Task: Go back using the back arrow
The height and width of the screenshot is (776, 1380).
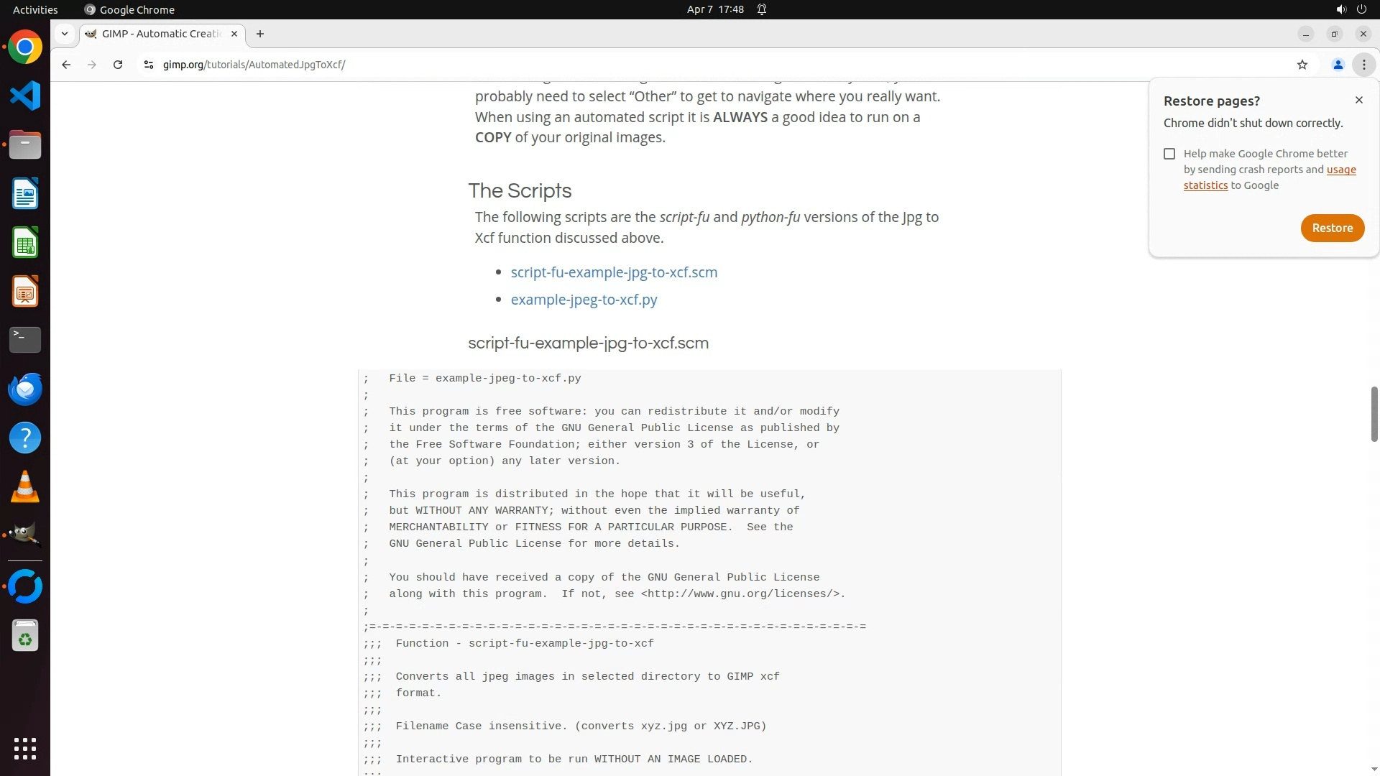Action: click(x=66, y=65)
